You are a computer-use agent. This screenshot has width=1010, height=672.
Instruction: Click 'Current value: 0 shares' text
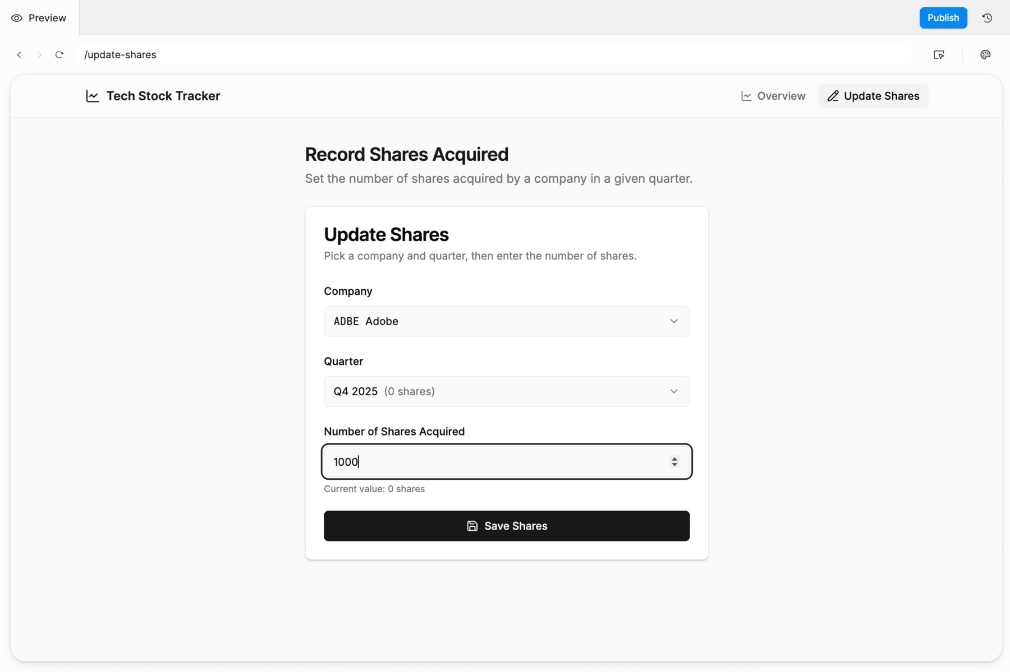click(x=374, y=489)
